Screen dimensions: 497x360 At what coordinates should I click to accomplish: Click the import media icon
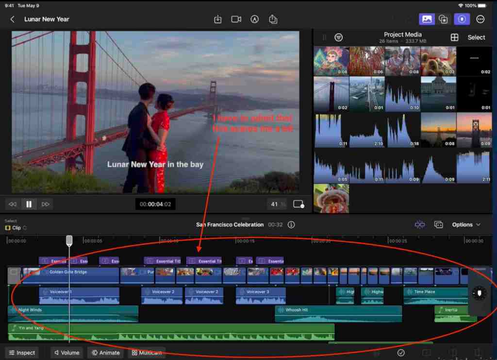(x=218, y=19)
